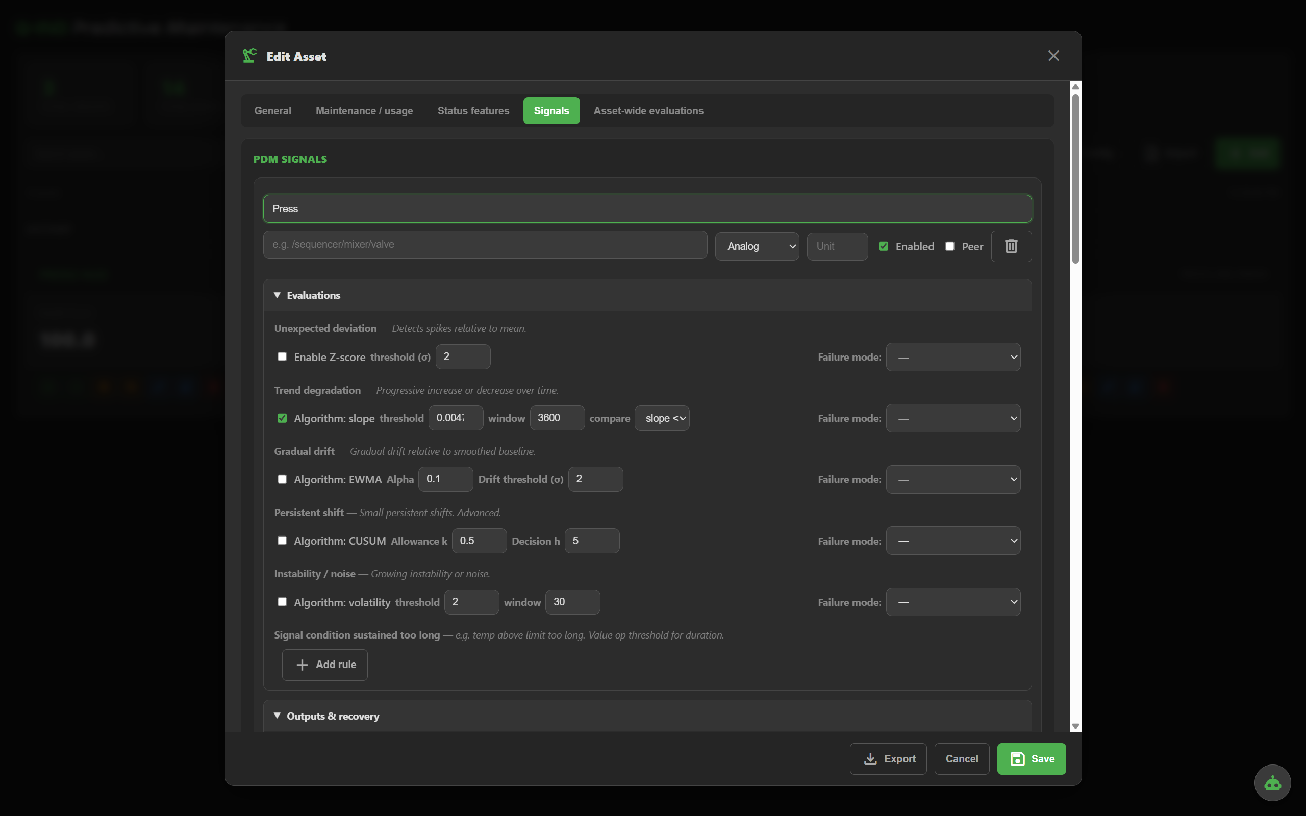This screenshot has width=1306, height=816.
Task: Uncheck the Algorithm: slope checkbox
Action: click(282, 418)
